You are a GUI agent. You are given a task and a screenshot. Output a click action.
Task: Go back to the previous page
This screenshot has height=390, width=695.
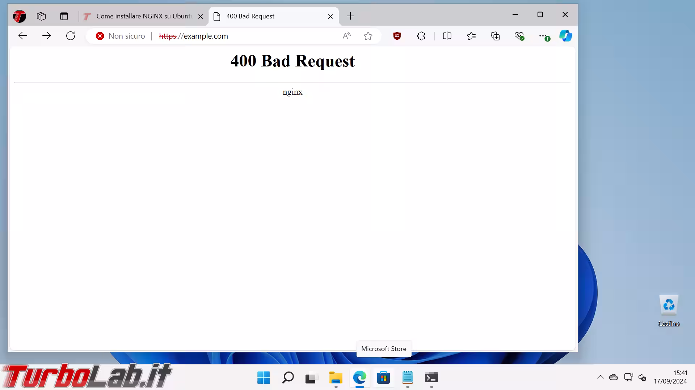(23, 36)
